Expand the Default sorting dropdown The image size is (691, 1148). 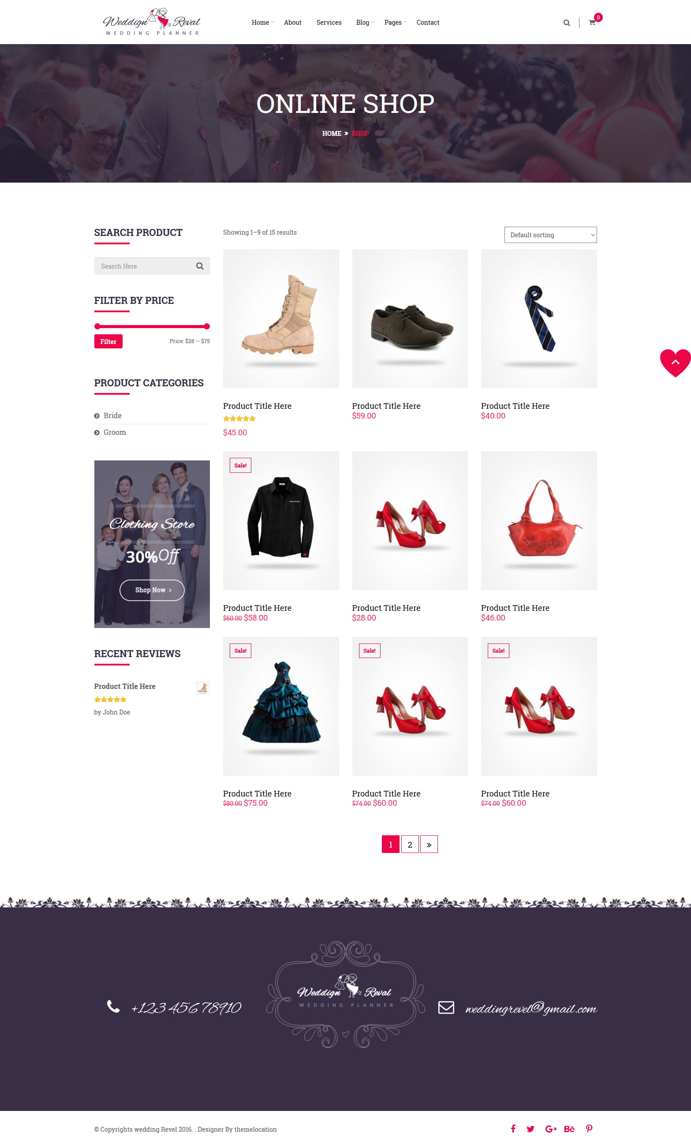click(x=550, y=235)
